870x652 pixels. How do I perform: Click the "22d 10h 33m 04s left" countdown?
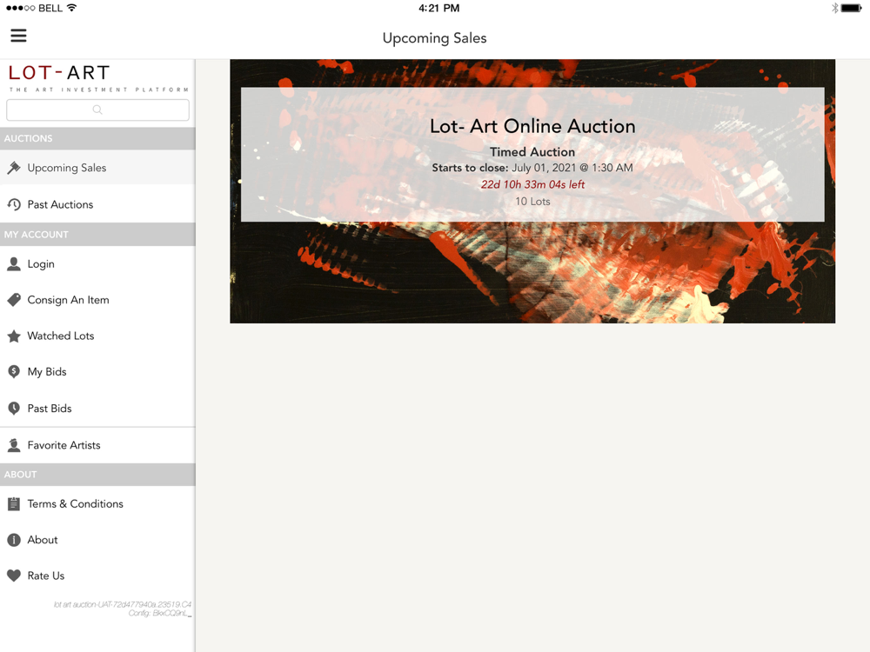point(532,184)
